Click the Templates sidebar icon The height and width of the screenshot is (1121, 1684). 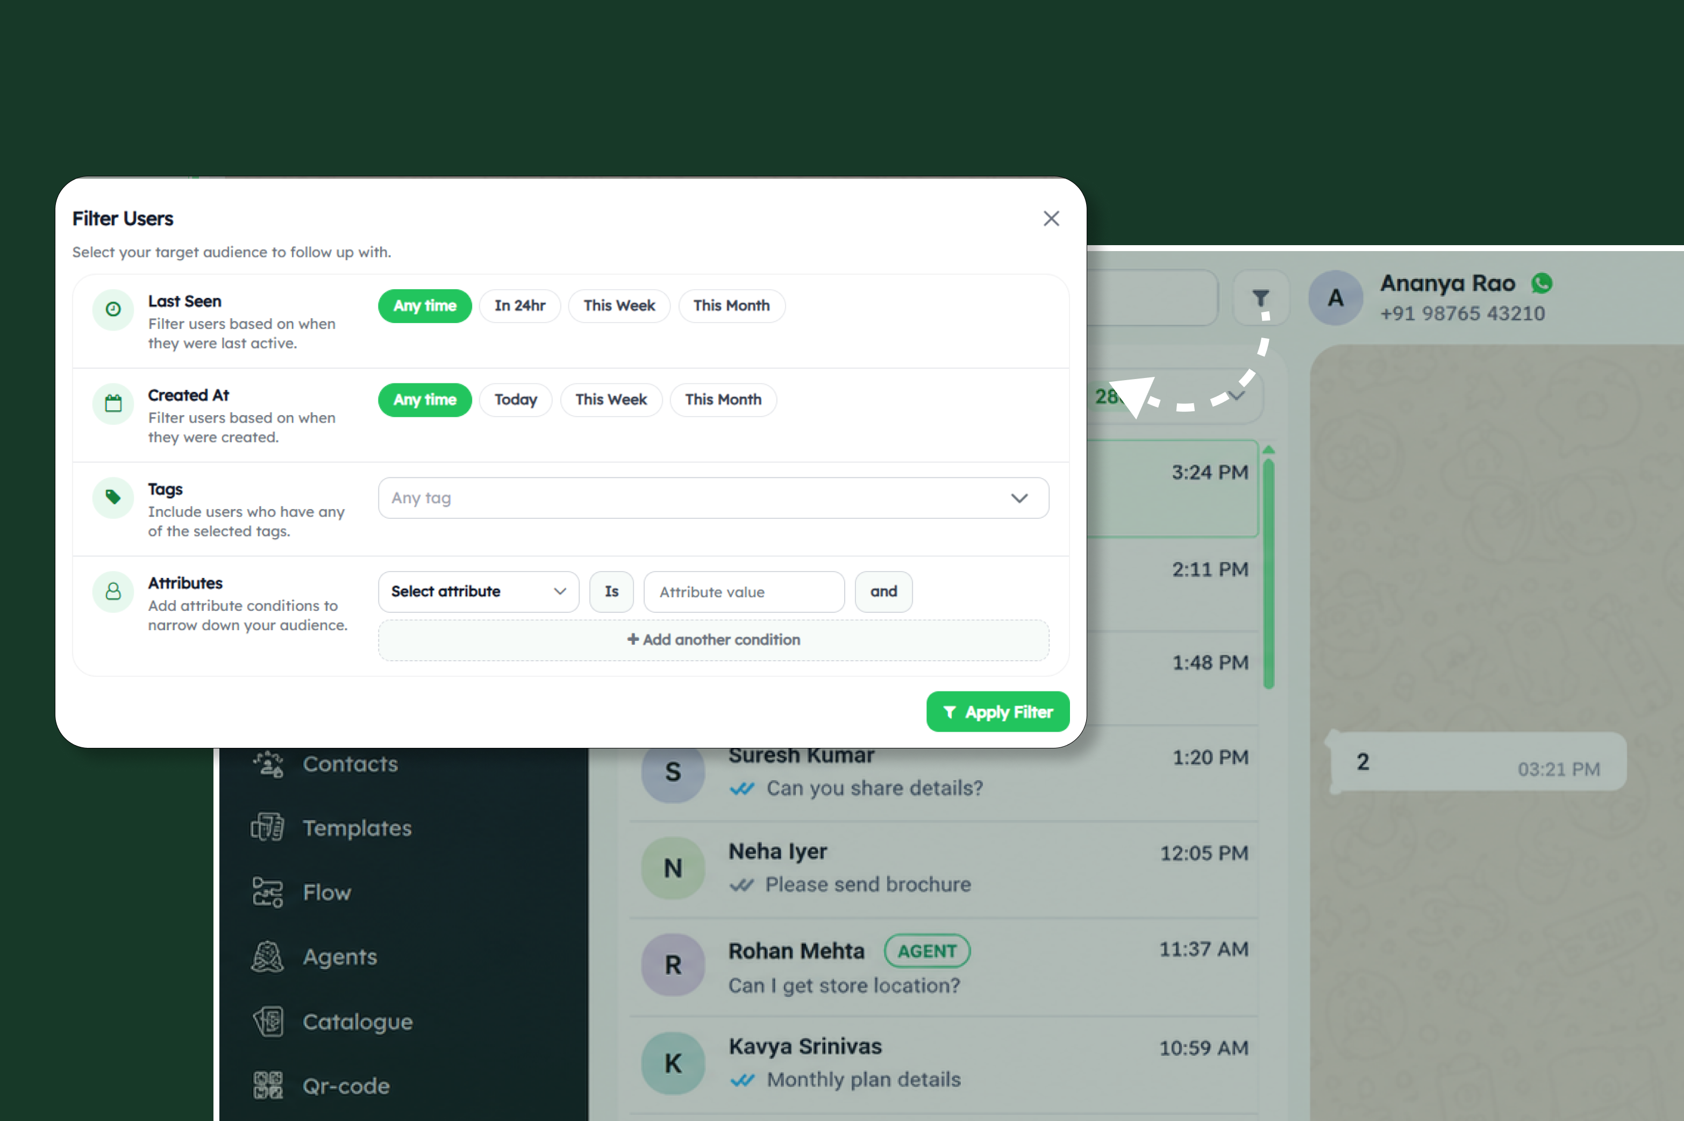(x=268, y=828)
